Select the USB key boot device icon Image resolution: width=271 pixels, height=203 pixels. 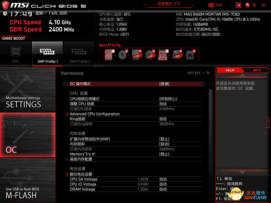tap(163, 55)
